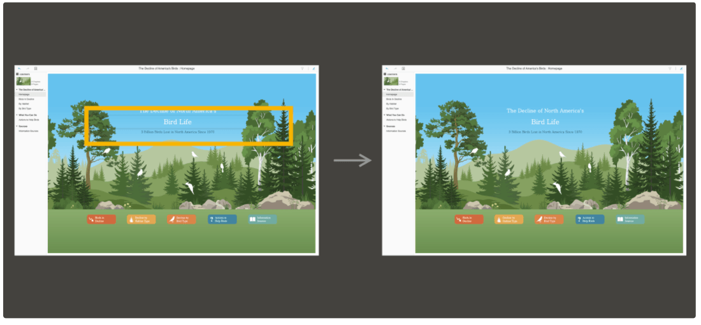Collapse 'The Decline of America's...' chapter in left window
Image resolution: width=701 pixels, height=325 pixels.
coord(17,90)
